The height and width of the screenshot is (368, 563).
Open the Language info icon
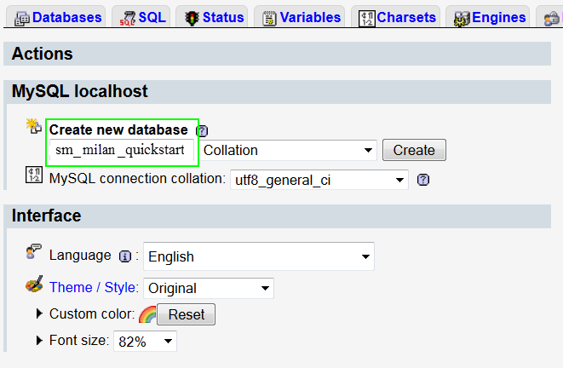pyautogui.click(x=125, y=256)
